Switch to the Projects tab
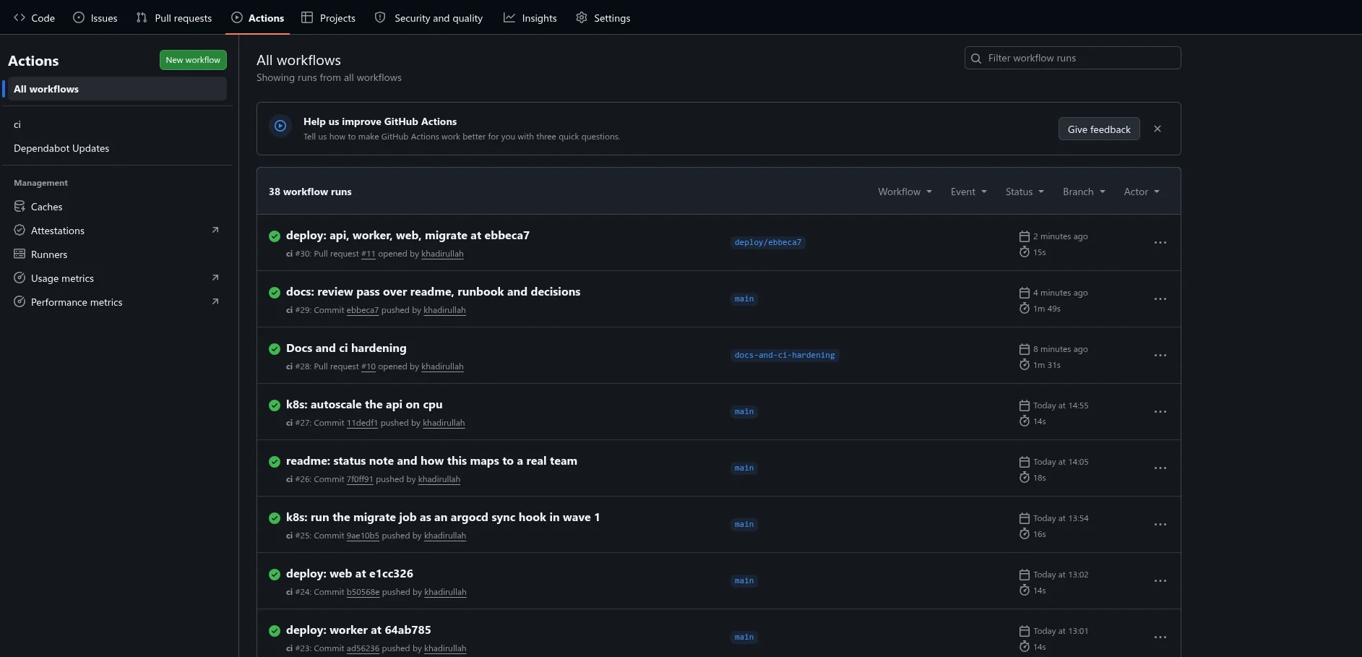 329,17
